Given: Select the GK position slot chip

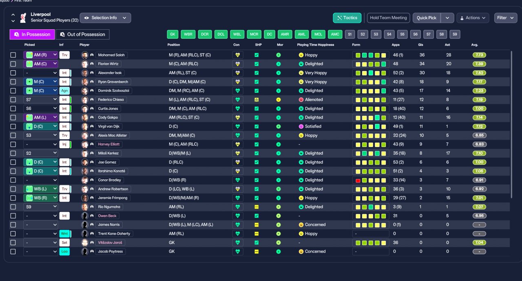Looking at the screenshot, I should click(173, 35).
